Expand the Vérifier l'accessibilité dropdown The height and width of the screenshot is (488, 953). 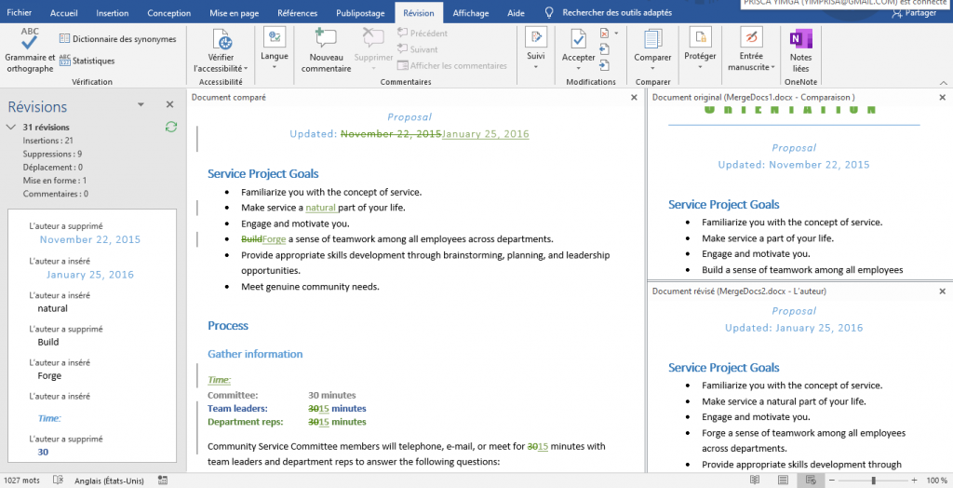(x=246, y=69)
